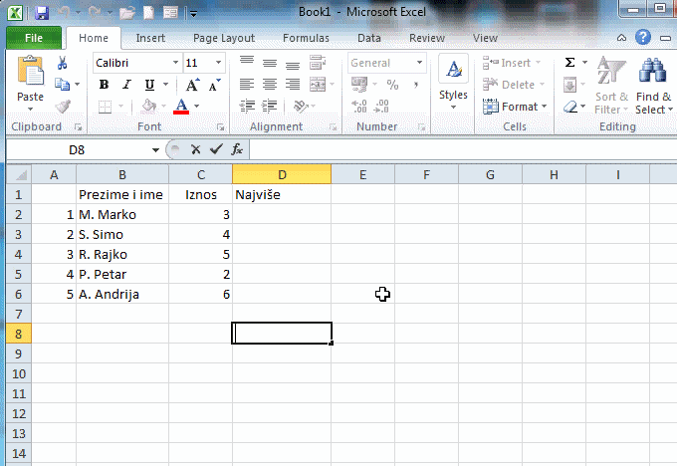
Task: Open Excel Help question mark icon
Action: pyautogui.click(x=643, y=38)
